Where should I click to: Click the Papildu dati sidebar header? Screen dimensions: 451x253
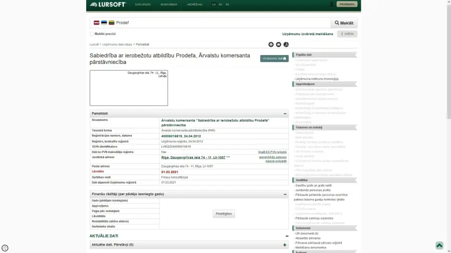click(324, 55)
